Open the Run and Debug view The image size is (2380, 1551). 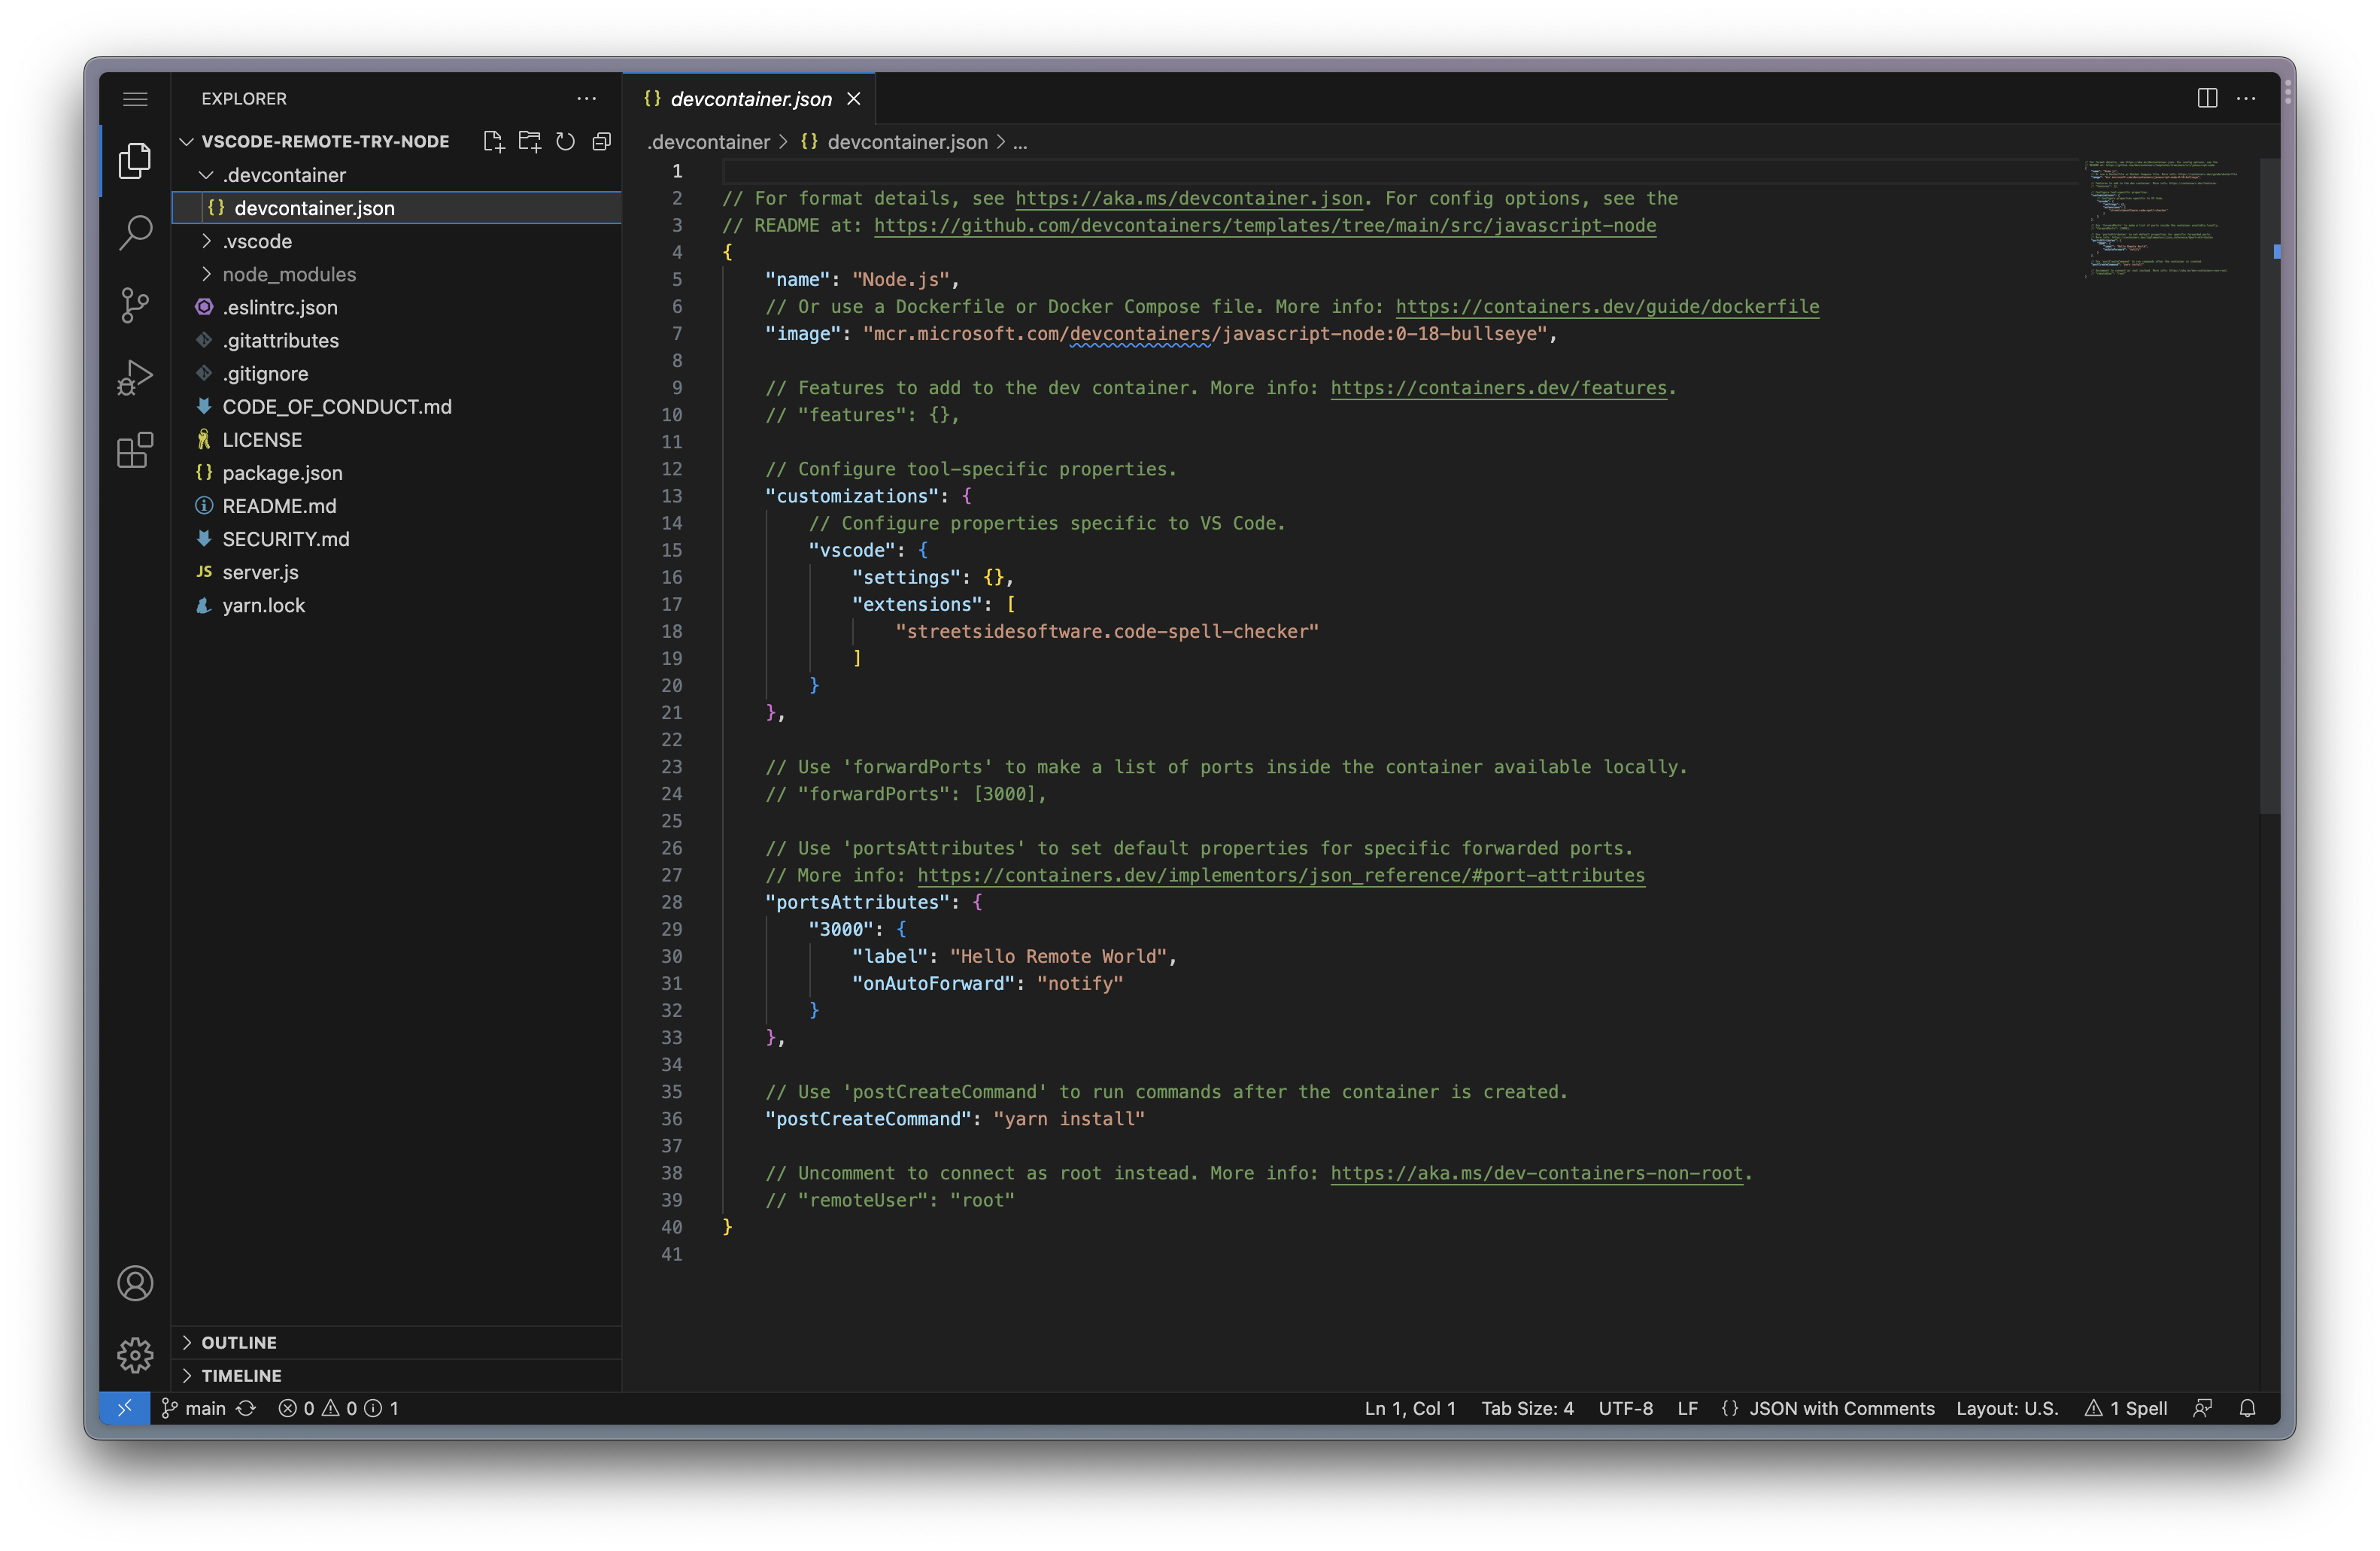[x=135, y=377]
